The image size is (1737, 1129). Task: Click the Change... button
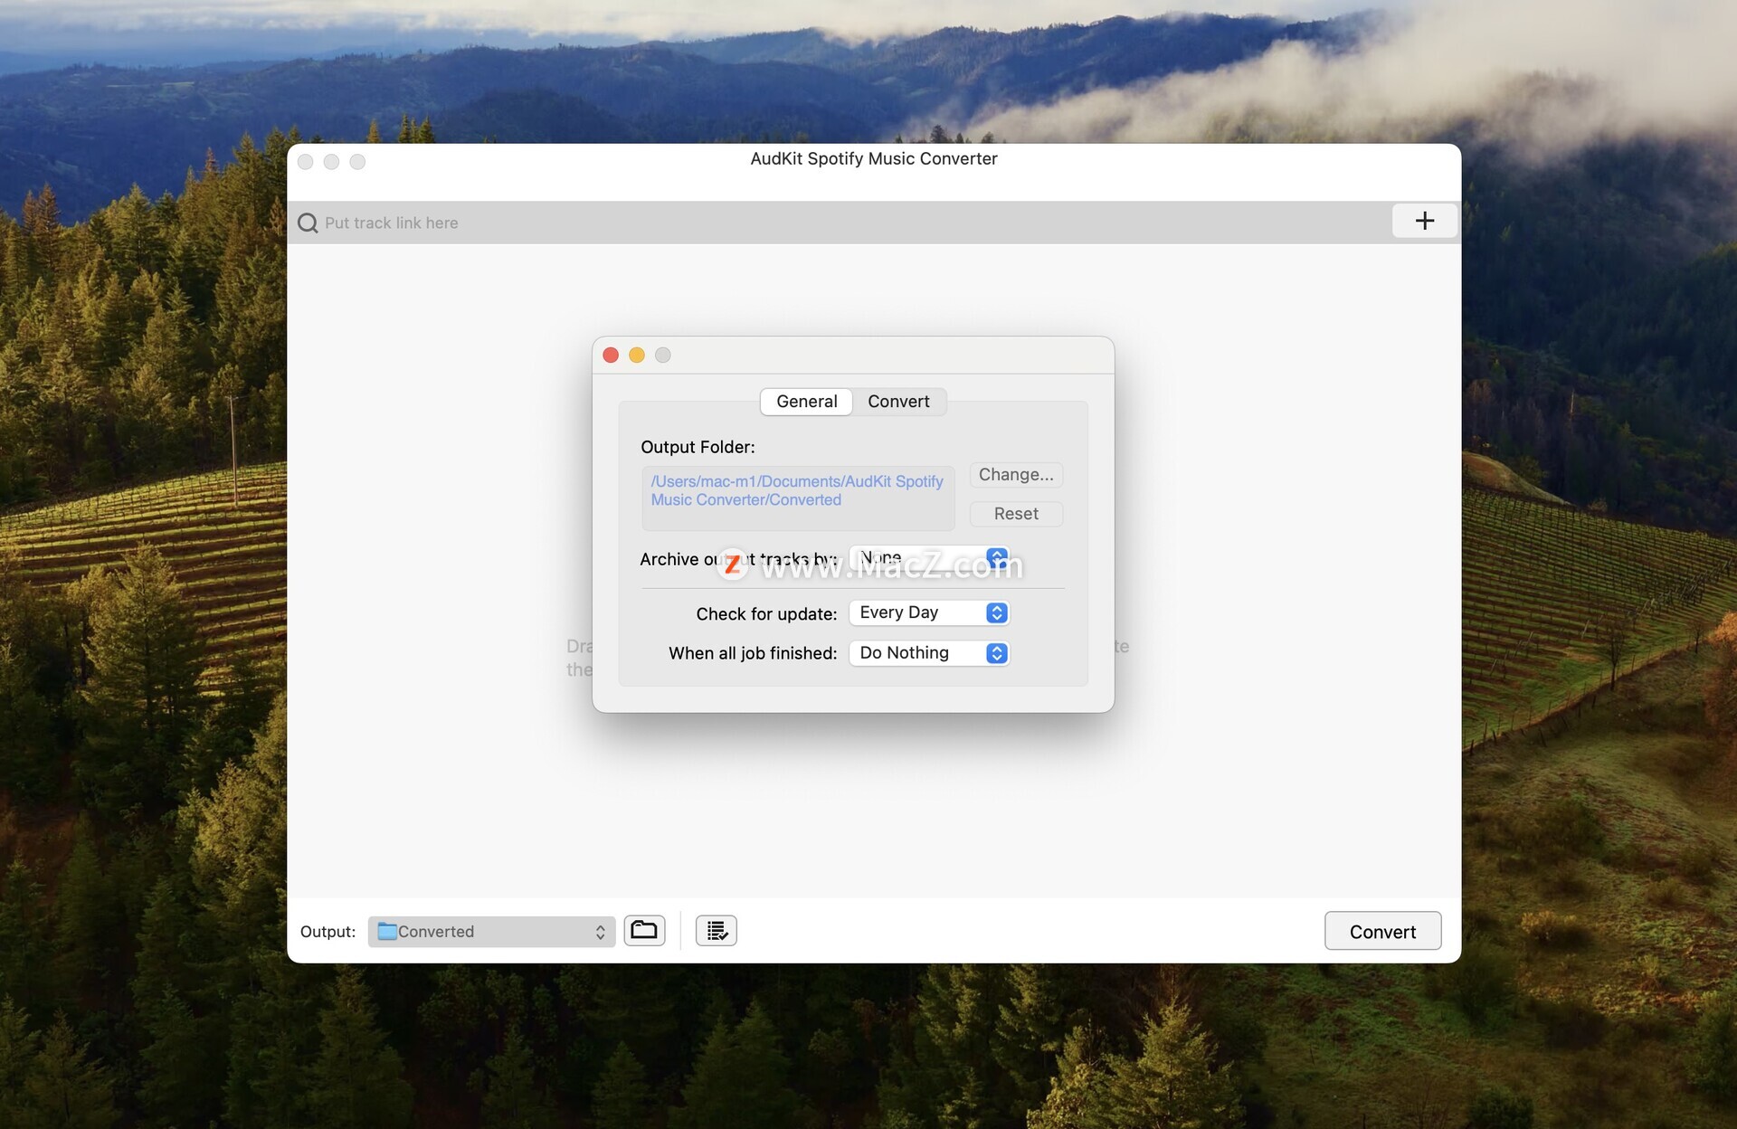[x=1016, y=475]
